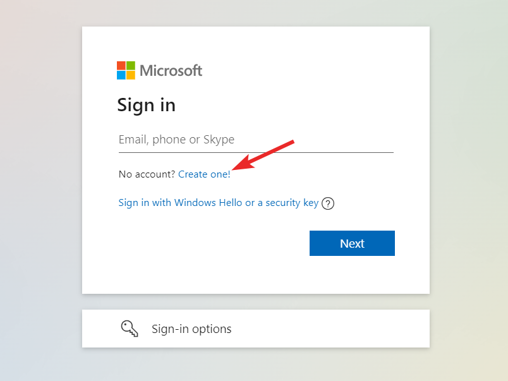Click the colorful Microsoft four-square logo
The height and width of the screenshot is (381, 508).
126,70
